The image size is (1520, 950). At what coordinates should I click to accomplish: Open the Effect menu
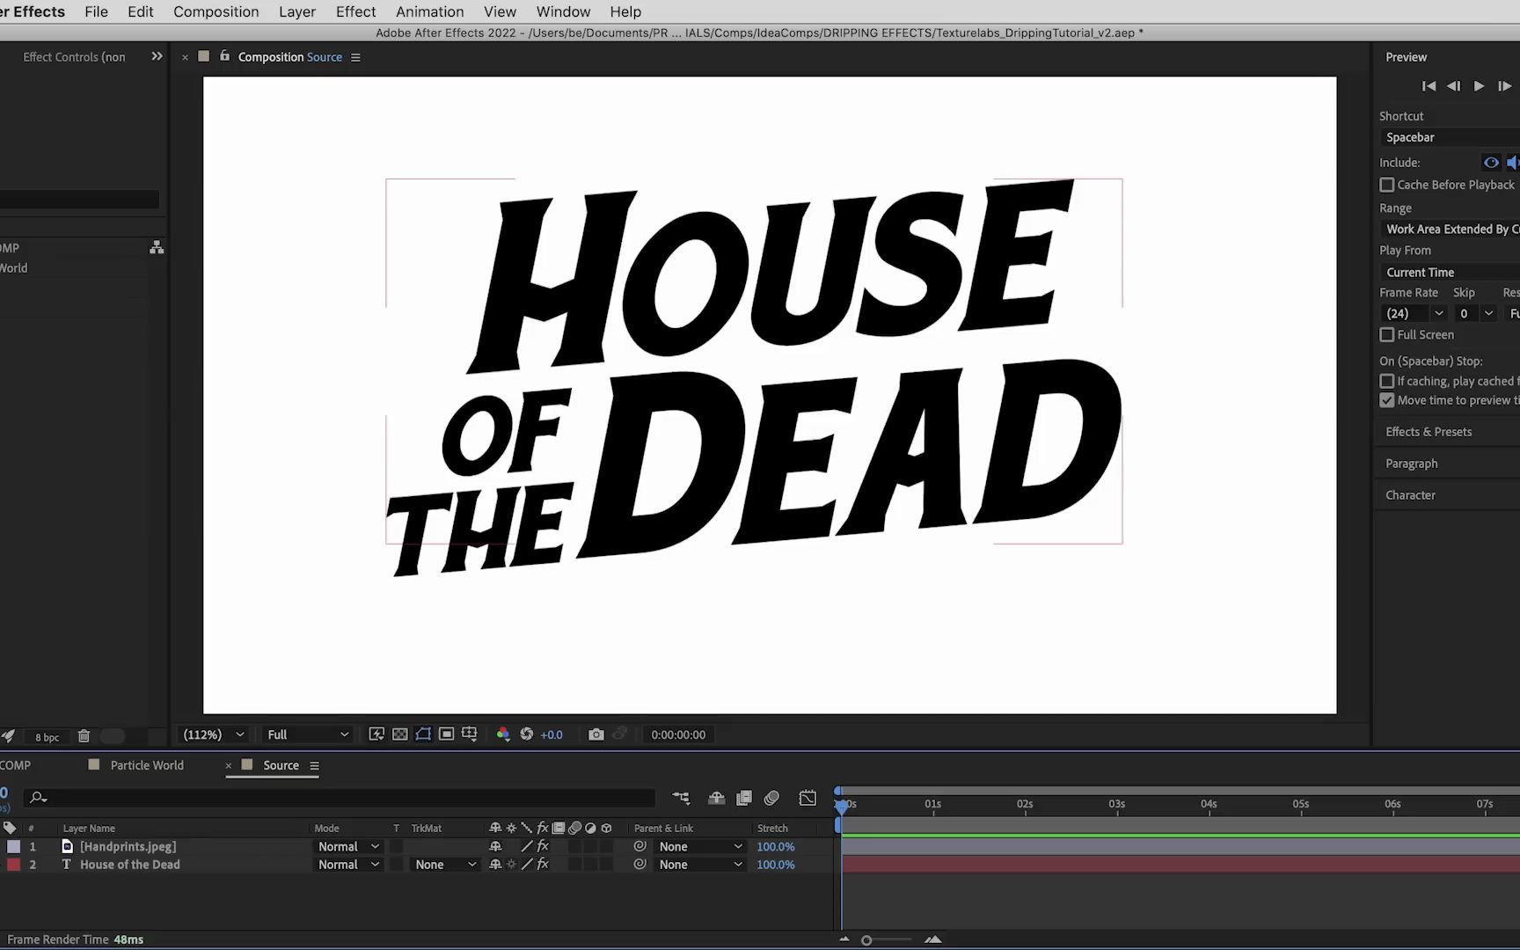[355, 11]
